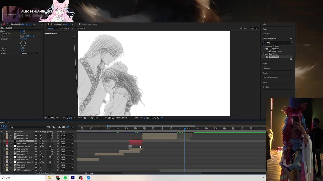The width and height of the screenshot is (323, 181).
Task: Open the Composition panel menu
Action: click(x=72, y=24)
